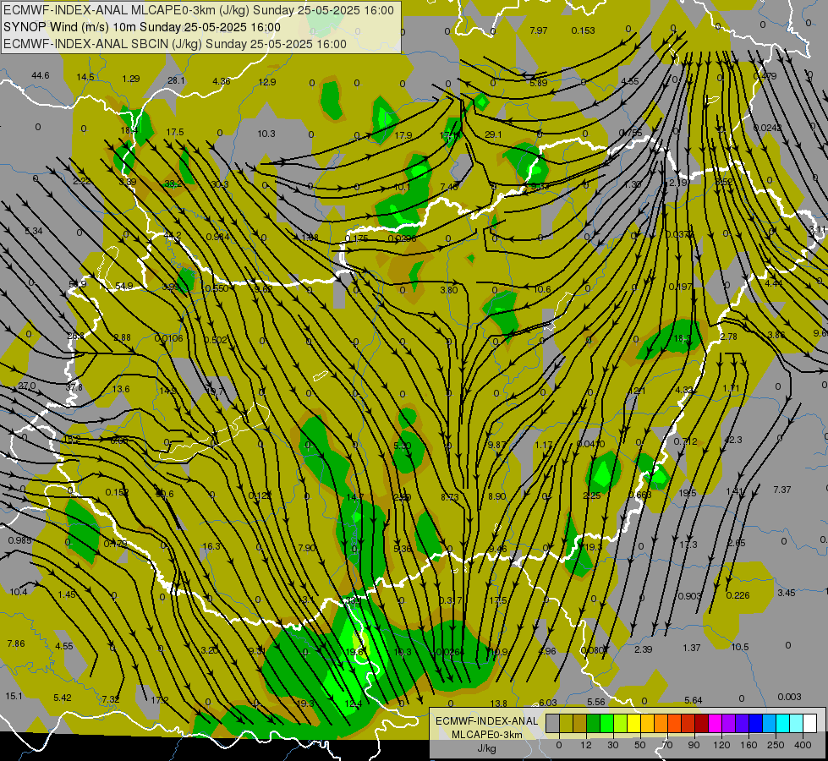Click the legend scale label 70
This screenshot has width=828, height=761.
(x=667, y=745)
